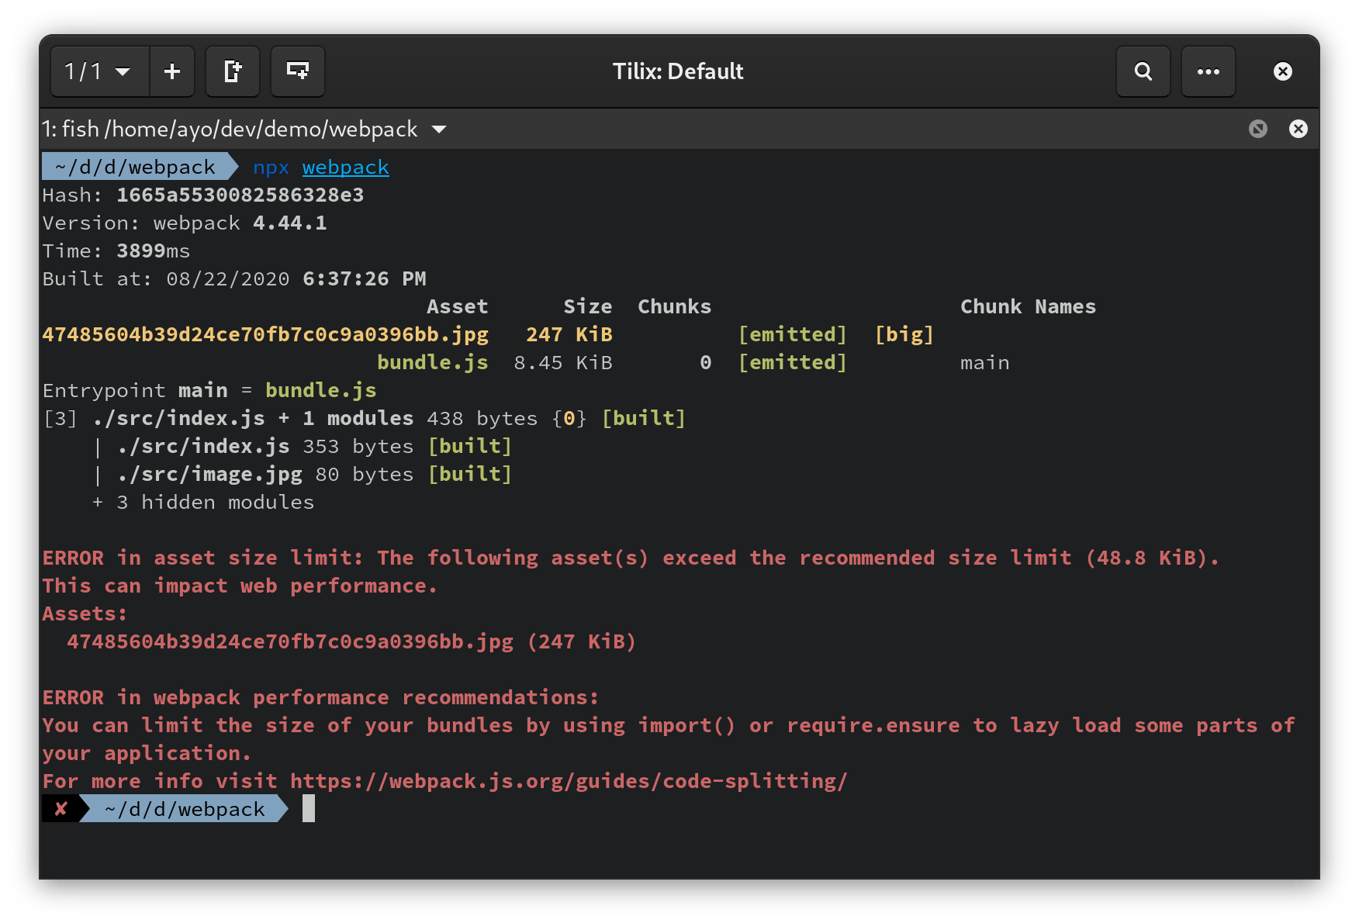The height and width of the screenshot is (923, 1359).
Task: Click the bundle.js asset in table
Action: pyautogui.click(x=433, y=363)
